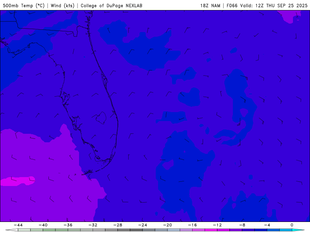Select the lavender swatch from -18 to -16
Image resolution: width=310 pixels, height=232 pixels.
pos(186,230)
